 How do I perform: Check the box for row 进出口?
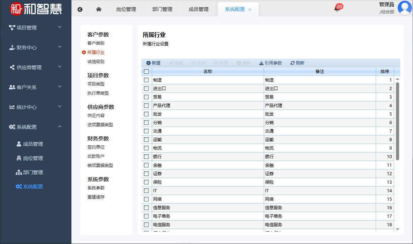tap(146, 88)
